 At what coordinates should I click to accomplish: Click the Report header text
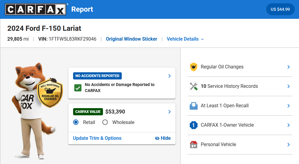(x=82, y=9)
